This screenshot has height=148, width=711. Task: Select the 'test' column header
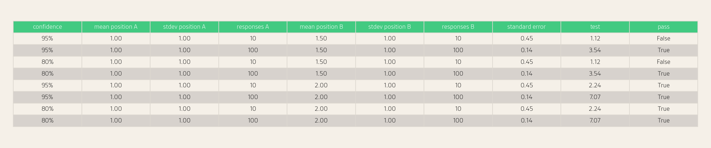tap(595, 27)
